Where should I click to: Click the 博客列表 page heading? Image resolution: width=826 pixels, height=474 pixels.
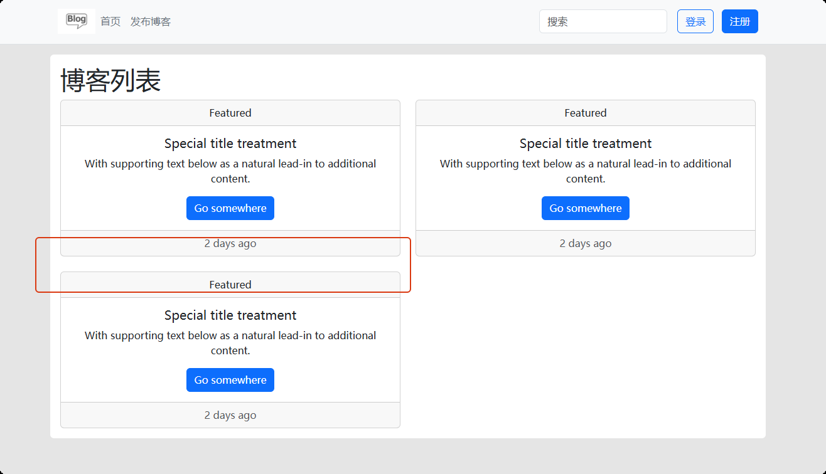click(110, 81)
